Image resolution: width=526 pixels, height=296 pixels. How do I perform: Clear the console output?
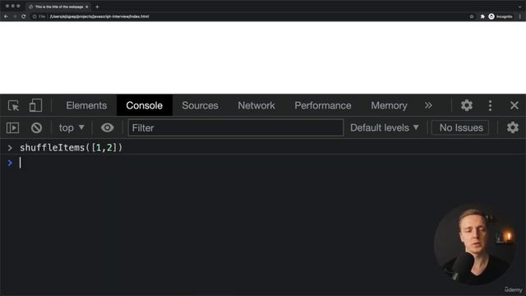36,128
